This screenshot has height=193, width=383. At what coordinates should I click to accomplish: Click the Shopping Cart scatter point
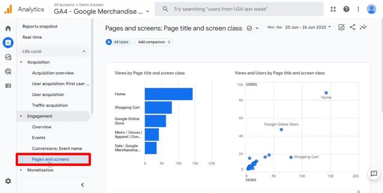(x=291, y=158)
